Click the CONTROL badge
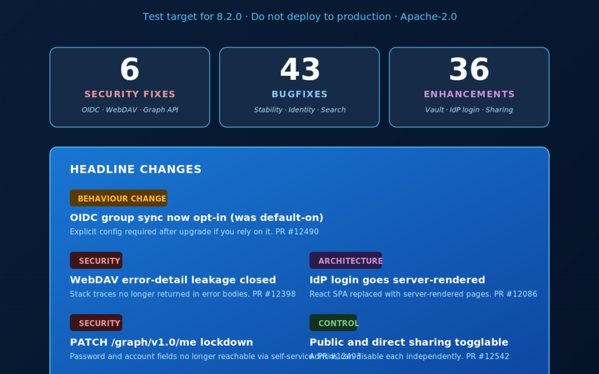The image size is (599, 374). click(x=333, y=322)
